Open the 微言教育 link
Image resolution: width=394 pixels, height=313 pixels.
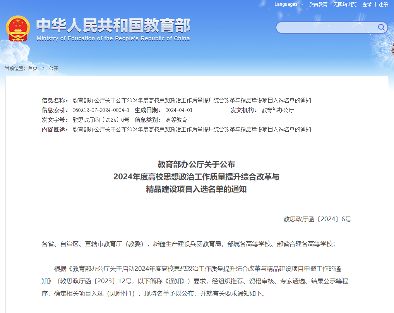(x=318, y=4)
